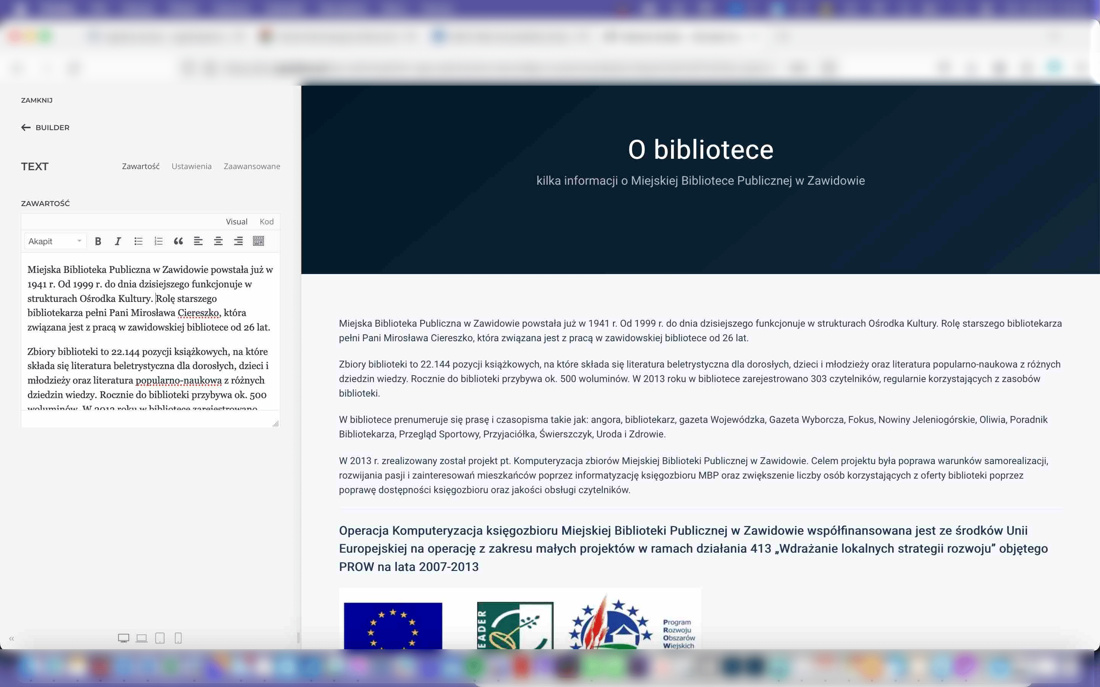Viewport: 1100px width, 687px height.
Task: Apply italic formatting in editor toolbar
Action: [x=118, y=241]
